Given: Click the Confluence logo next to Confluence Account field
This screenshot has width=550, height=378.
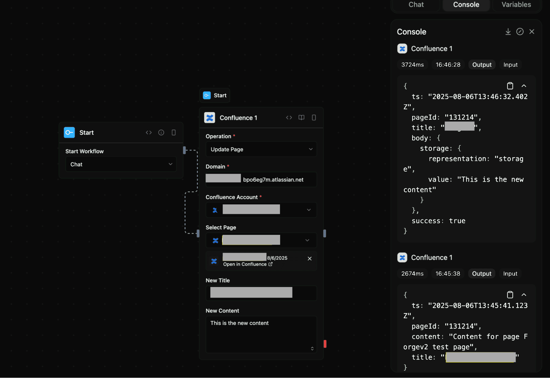Looking at the screenshot, I should point(215,210).
